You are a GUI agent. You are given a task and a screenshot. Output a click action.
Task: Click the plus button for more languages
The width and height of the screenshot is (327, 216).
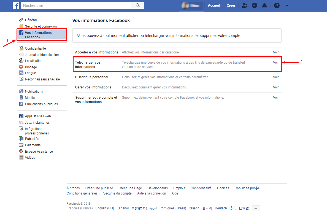256,208
